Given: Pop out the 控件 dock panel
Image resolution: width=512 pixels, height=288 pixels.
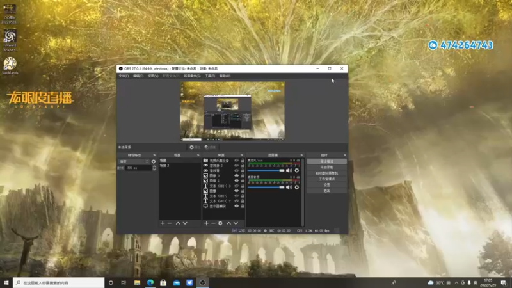Looking at the screenshot, I should click(344, 155).
